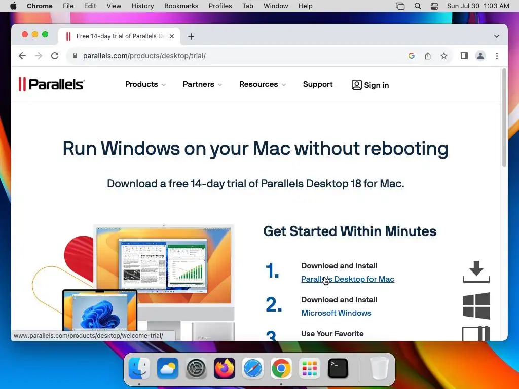Click the Parallels logo
The height and width of the screenshot is (389, 519).
click(x=52, y=84)
